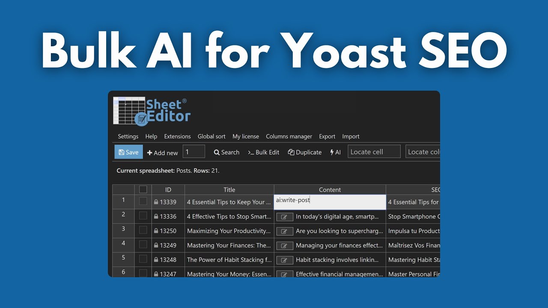Open the Settings menu
Viewport: 548px width, 308px height.
point(128,136)
